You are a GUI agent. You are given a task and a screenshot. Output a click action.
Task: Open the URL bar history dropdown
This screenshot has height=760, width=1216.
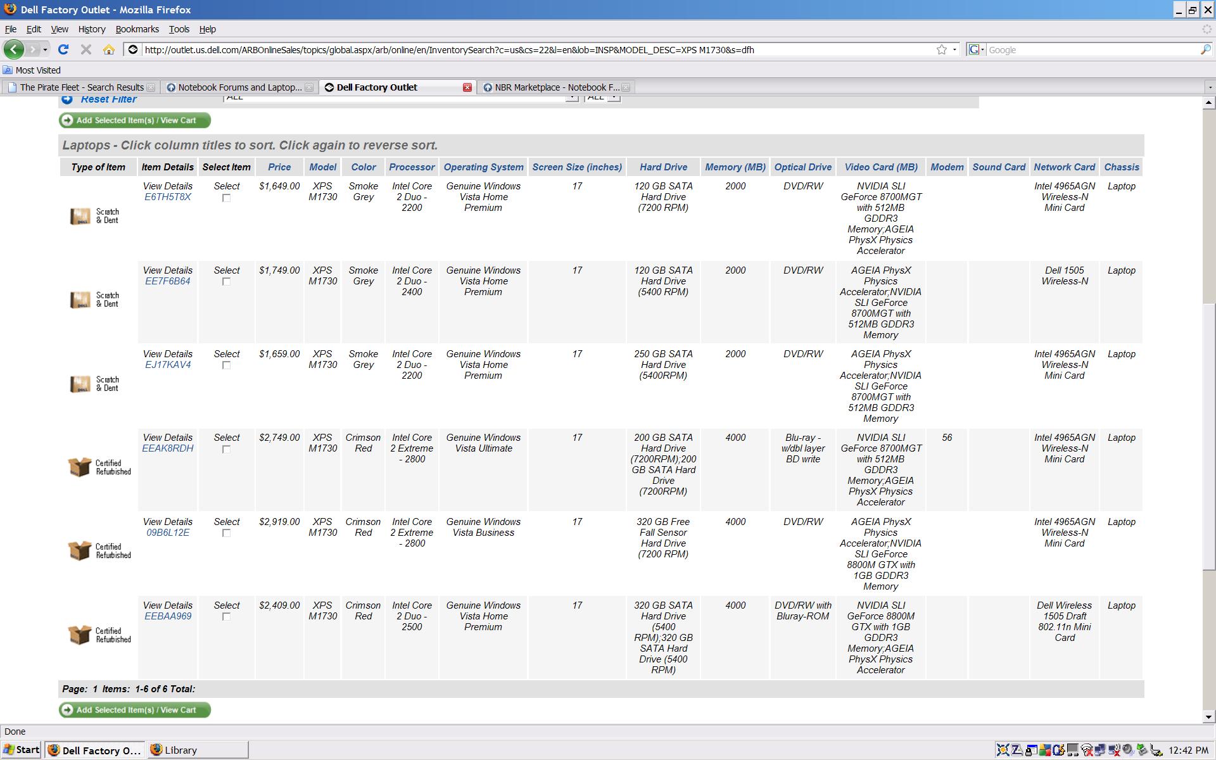(x=955, y=49)
